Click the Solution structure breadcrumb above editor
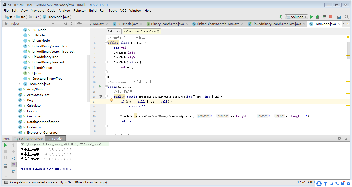The image size is (352, 187). click(x=114, y=31)
